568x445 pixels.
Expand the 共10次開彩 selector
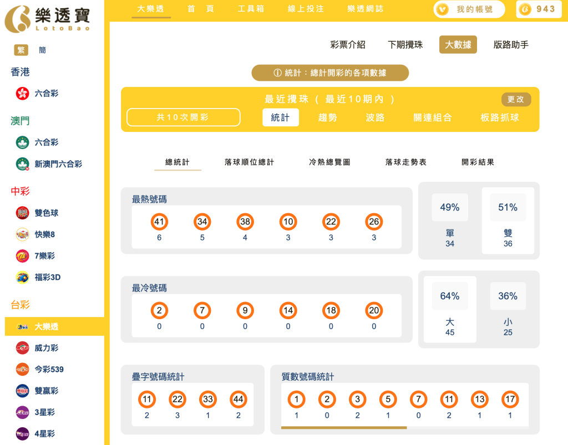point(183,117)
